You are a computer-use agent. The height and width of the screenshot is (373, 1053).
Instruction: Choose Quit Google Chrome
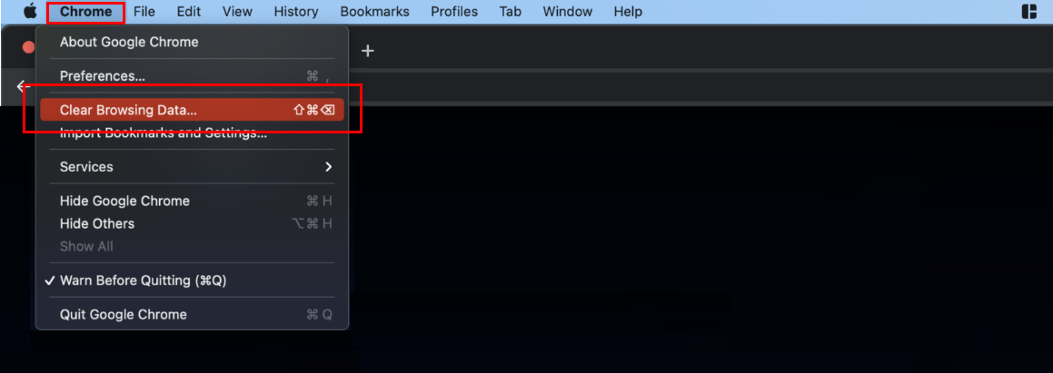click(192, 314)
